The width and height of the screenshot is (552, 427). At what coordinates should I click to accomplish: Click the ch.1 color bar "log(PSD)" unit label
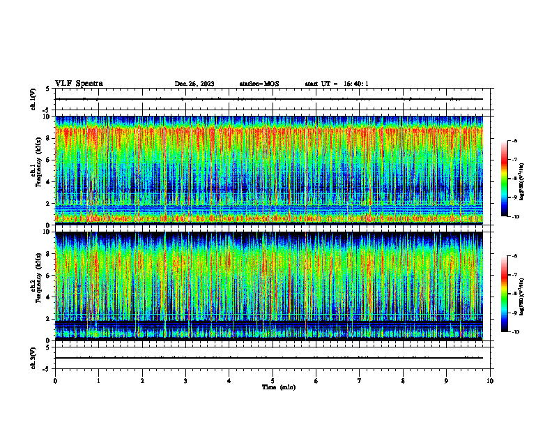click(521, 182)
